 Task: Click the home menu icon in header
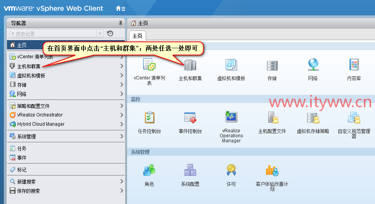coord(120,8)
